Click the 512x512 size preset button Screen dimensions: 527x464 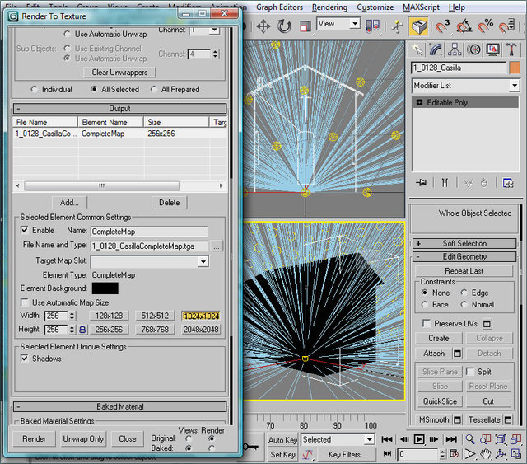pyautogui.click(x=155, y=316)
